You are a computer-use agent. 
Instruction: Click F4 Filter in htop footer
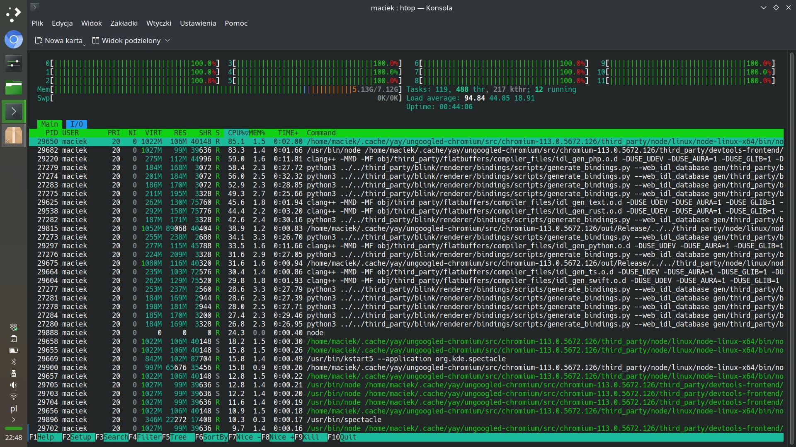145,437
